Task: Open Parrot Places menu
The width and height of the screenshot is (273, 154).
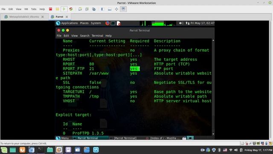Action: click(84, 23)
